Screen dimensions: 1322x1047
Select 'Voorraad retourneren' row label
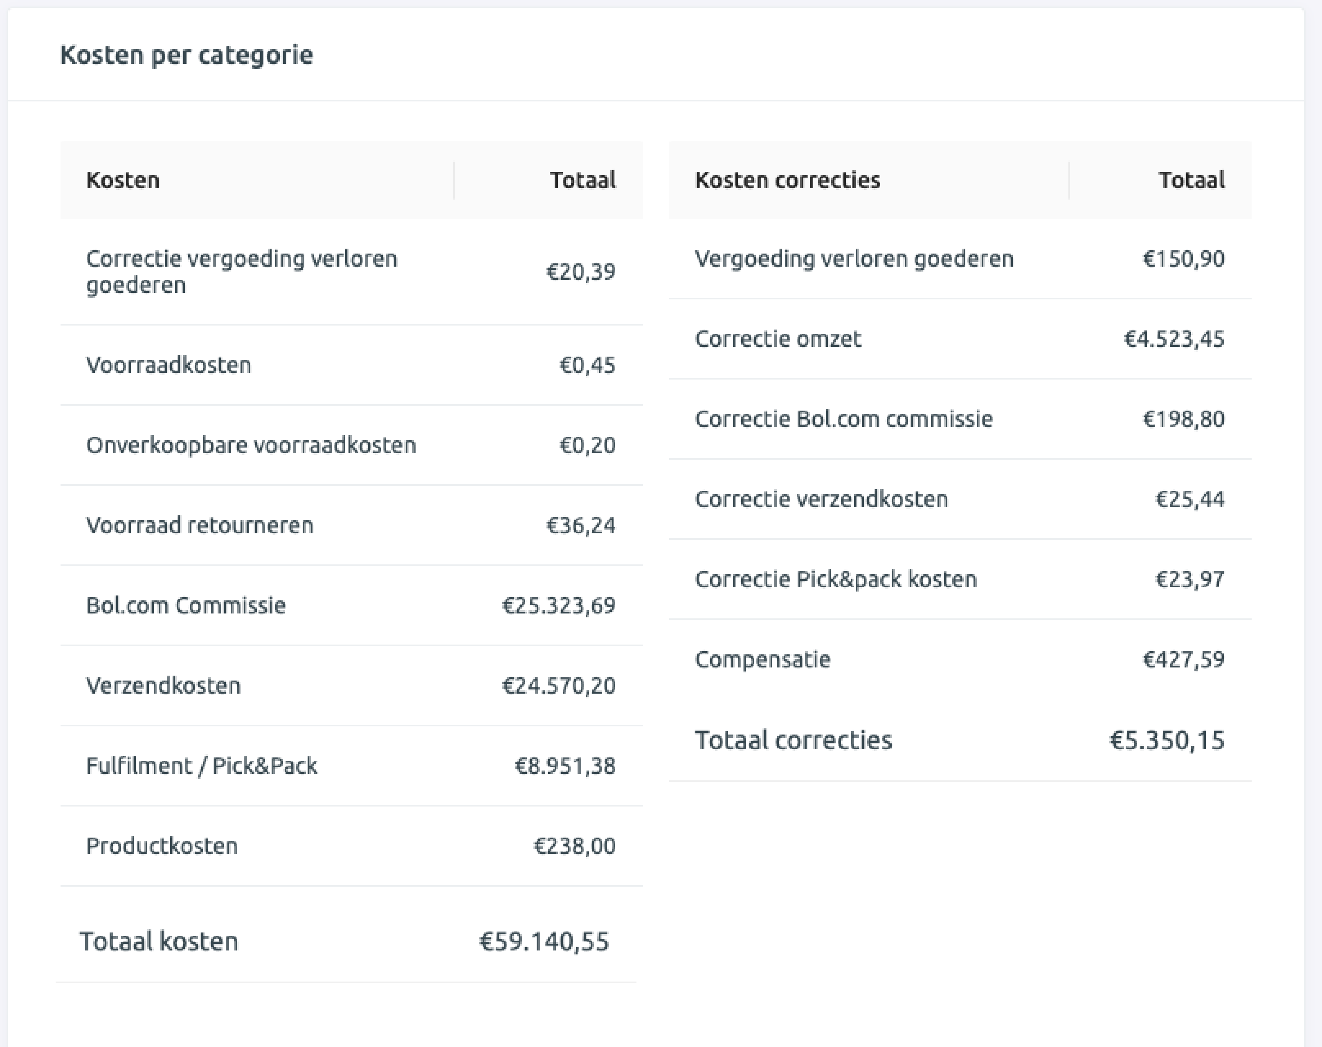[199, 525]
